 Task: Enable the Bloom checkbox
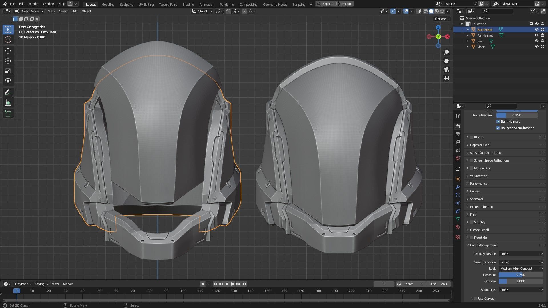(x=472, y=137)
